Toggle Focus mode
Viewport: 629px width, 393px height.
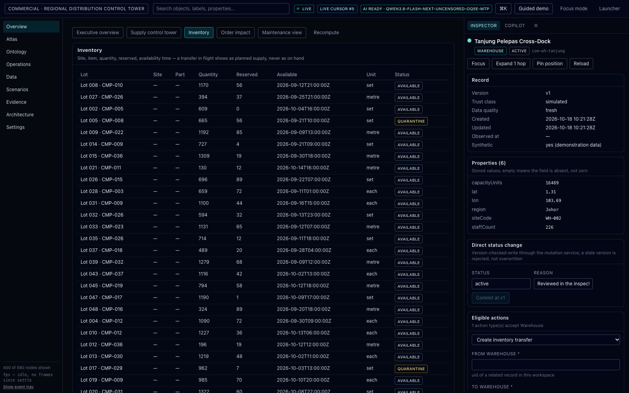574,9
